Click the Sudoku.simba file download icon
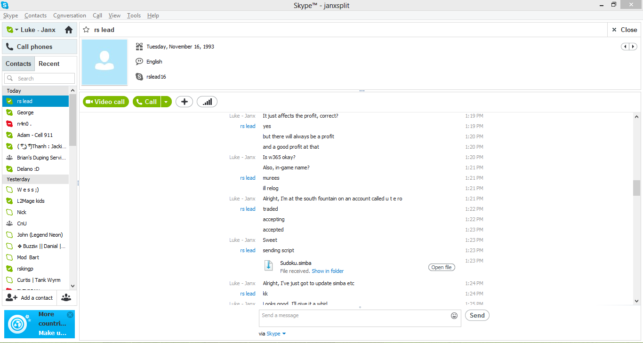Screen dimensions: 643x343 pyautogui.click(x=268, y=266)
